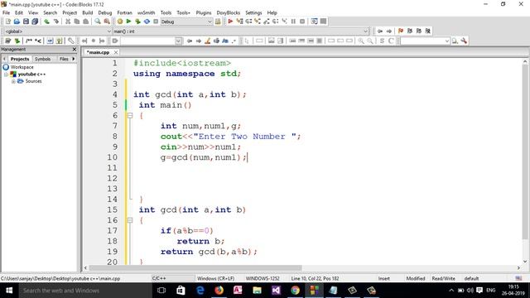
Task: Open the incremental search combo box
Action: pyautogui.click(x=151, y=41)
